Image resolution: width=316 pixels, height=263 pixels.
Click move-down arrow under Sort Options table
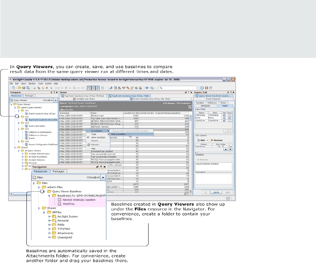(230, 149)
